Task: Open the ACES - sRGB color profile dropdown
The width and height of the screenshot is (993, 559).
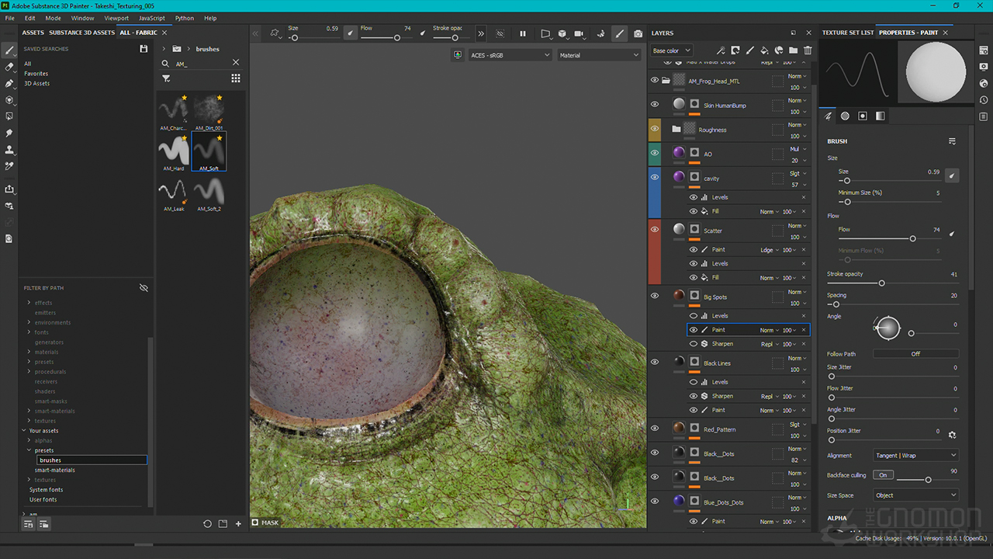Action: pos(509,55)
